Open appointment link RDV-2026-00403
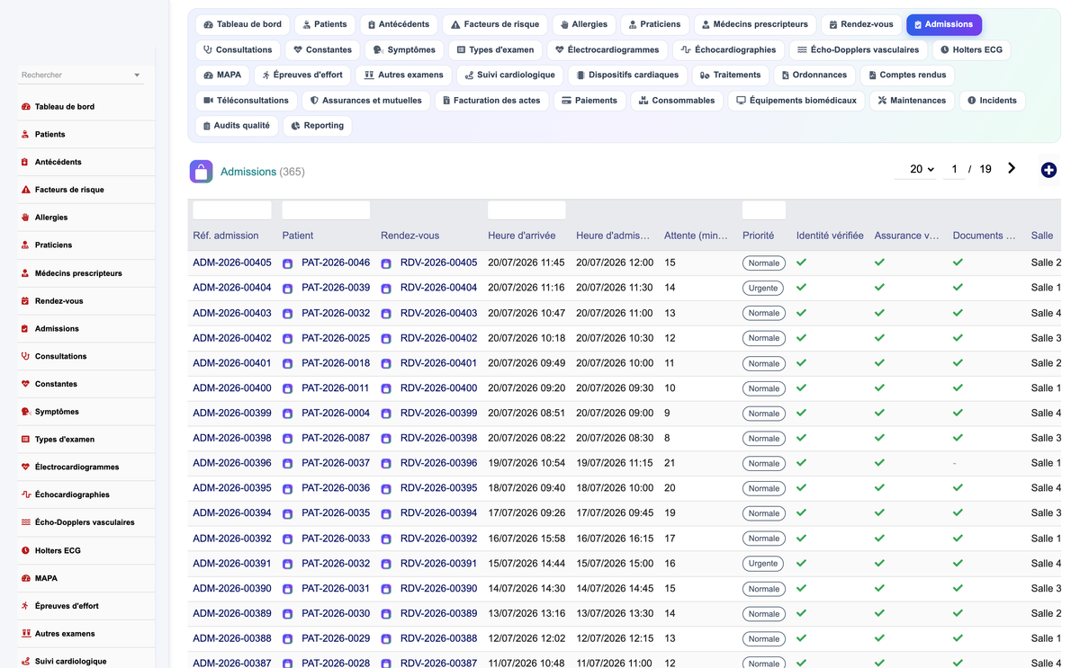The height and width of the screenshot is (668, 1080). point(438,313)
